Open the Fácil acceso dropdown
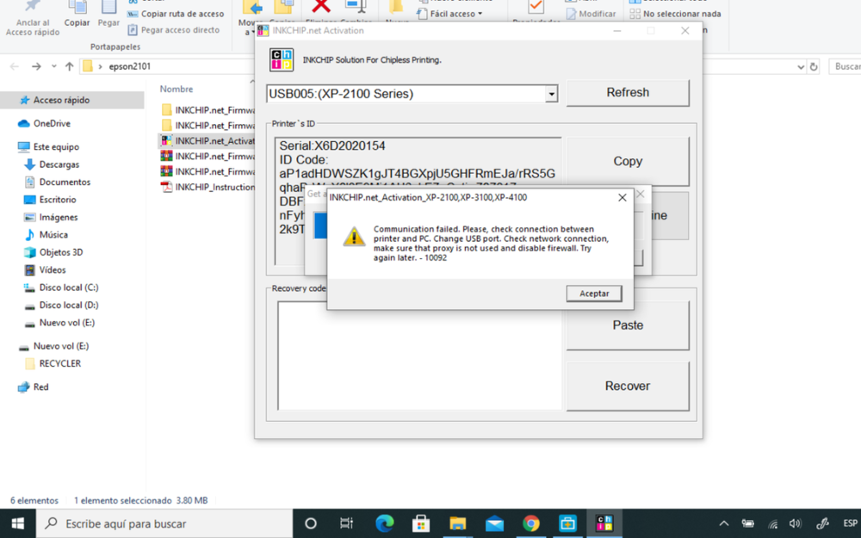861x538 pixels. 455,14
